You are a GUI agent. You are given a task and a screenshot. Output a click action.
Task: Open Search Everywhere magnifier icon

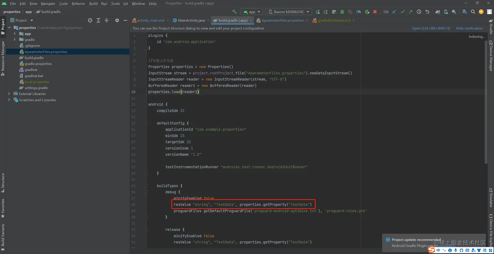(x=473, y=12)
